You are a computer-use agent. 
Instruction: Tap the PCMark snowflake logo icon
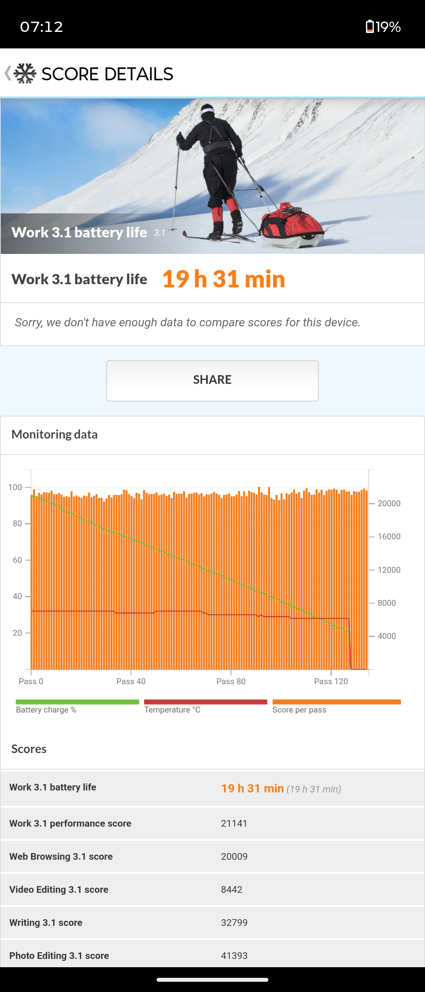pyautogui.click(x=25, y=74)
